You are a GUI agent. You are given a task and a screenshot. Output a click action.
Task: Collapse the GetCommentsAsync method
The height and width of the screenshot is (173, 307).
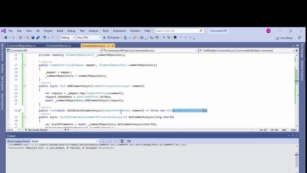(x=24, y=117)
